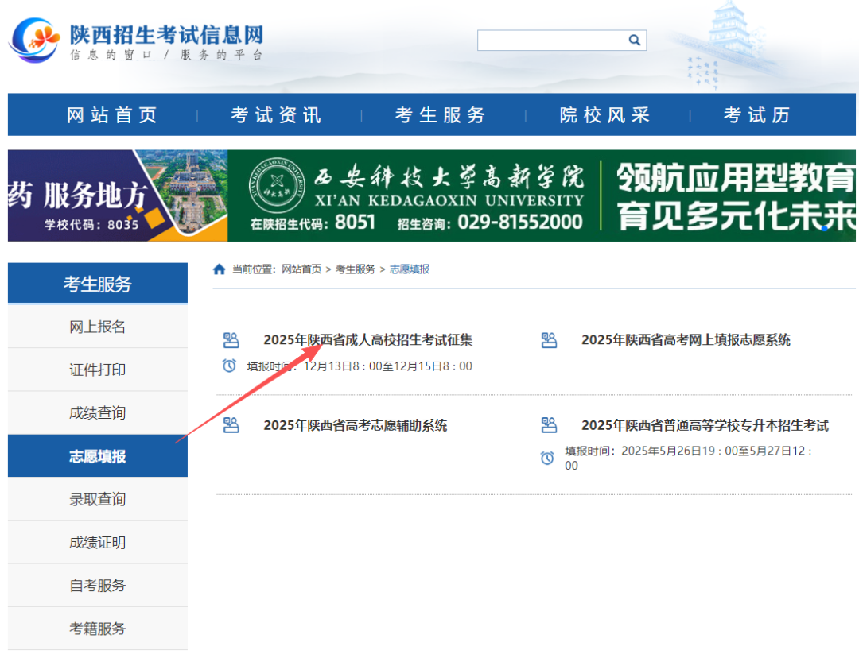Open the 考试资讯 navigation menu
859x658 pixels.
click(x=277, y=115)
